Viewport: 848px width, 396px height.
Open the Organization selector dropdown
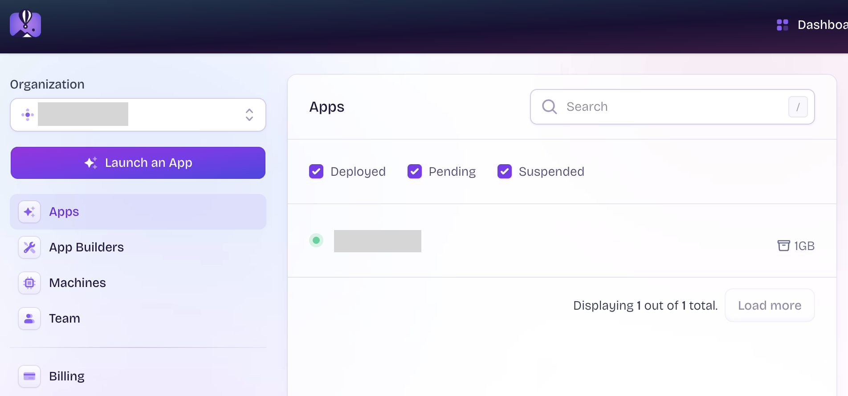tap(138, 115)
